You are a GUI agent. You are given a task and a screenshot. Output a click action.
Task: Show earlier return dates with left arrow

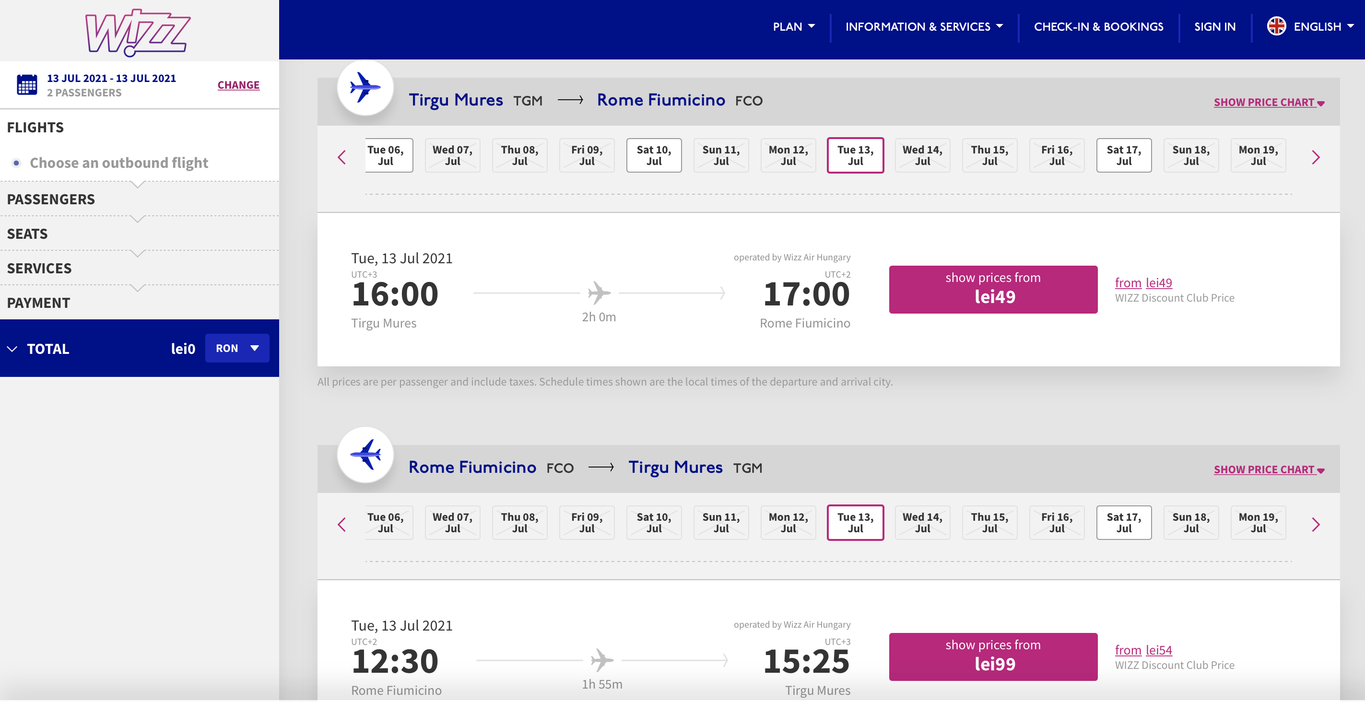[x=342, y=525]
